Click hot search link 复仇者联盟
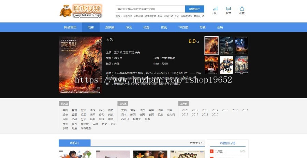The width and height of the screenshot is (307, 158). coord(150,16)
